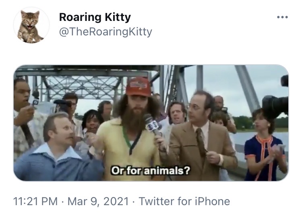This screenshot has height=216, width=302.
Task: Open the Roaring Kitty display name
Action: click(95, 17)
